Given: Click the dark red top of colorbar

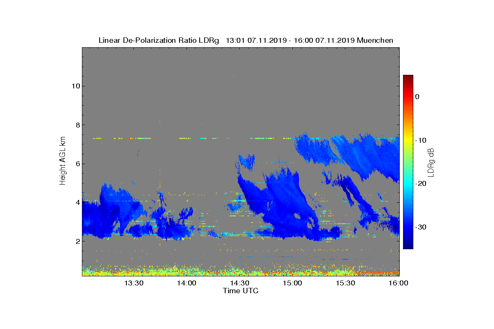Looking at the screenshot, I should click(408, 78).
